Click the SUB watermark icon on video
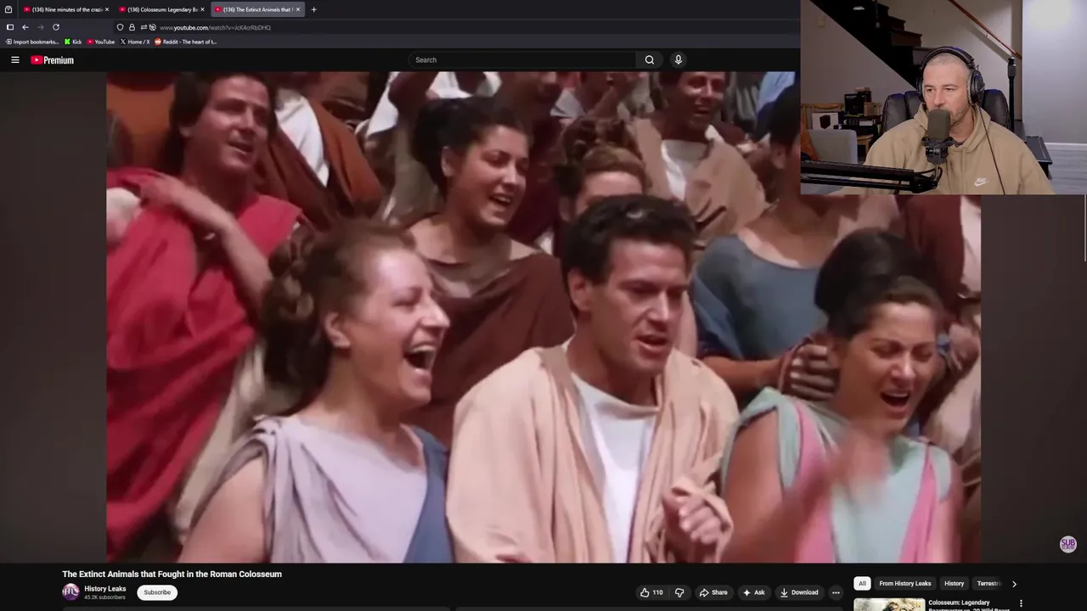The height and width of the screenshot is (611, 1087). click(1068, 544)
